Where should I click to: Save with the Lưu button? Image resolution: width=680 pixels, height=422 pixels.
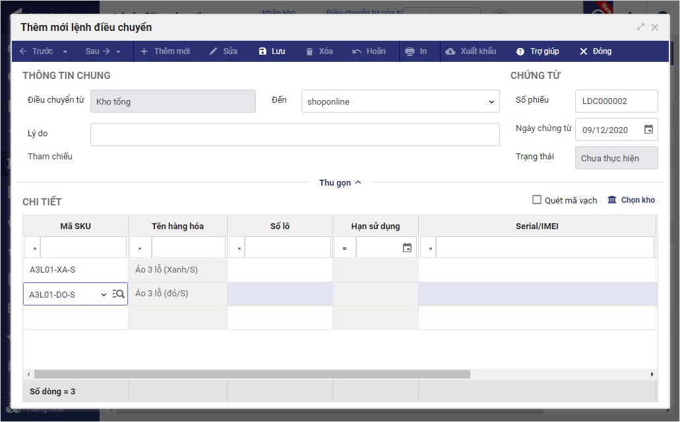tap(272, 51)
